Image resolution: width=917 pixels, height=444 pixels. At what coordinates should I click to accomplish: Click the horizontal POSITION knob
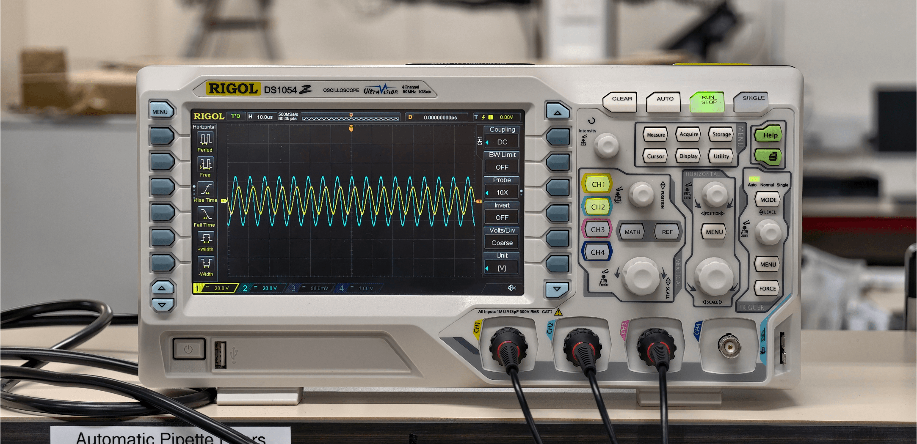pyautogui.click(x=715, y=194)
